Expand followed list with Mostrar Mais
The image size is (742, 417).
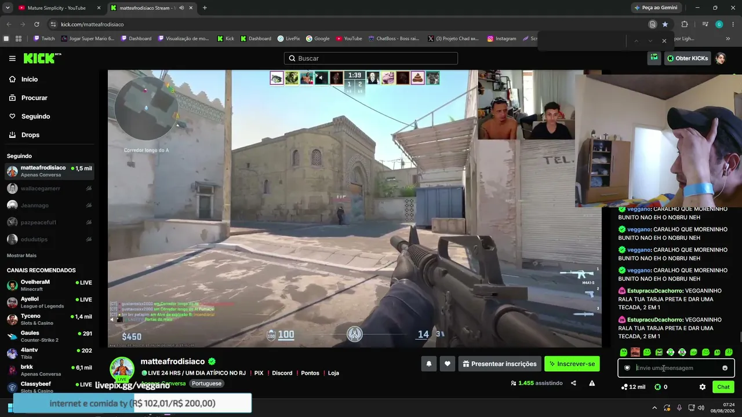point(21,255)
